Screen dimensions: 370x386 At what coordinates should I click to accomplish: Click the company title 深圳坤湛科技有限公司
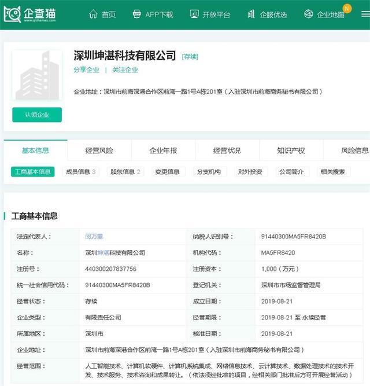pyautogui.click(x=125, y=56)
